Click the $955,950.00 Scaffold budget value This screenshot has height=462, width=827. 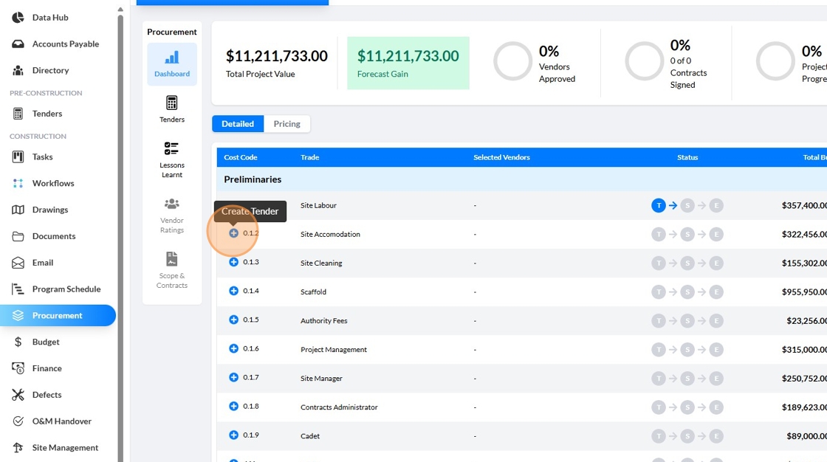tap(804, 292)
